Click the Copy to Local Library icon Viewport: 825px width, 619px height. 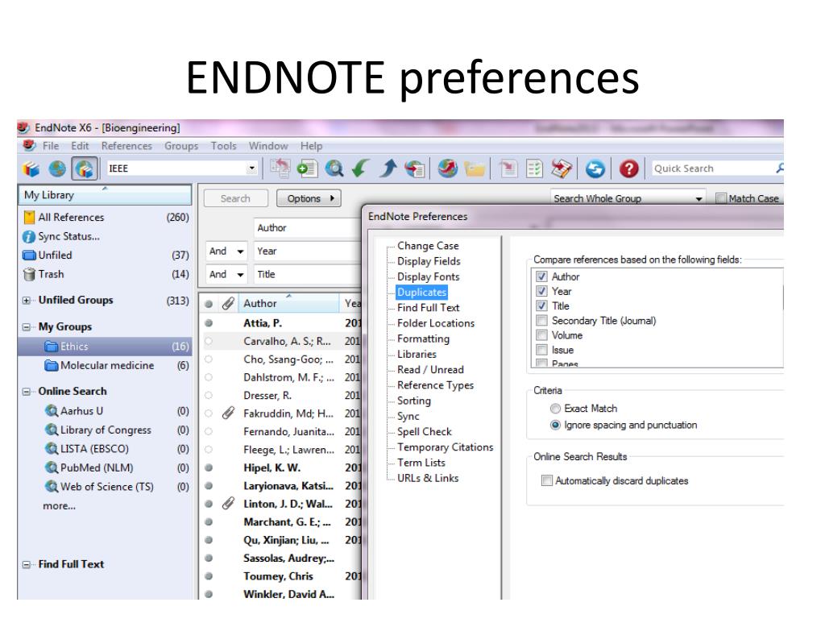pyautogui.click(x=280, y=168)
